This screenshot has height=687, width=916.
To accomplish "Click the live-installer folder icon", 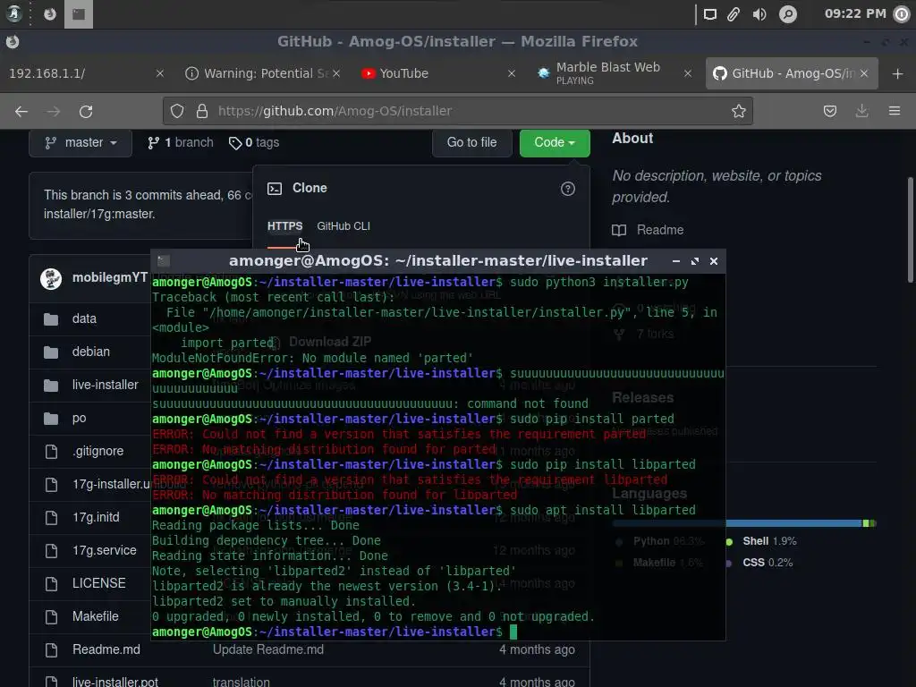I will 51,386.
